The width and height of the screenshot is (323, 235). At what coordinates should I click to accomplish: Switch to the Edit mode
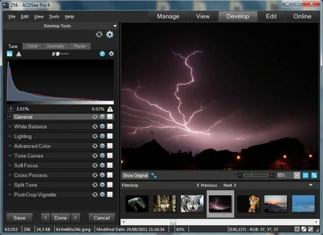pos(271,17)
